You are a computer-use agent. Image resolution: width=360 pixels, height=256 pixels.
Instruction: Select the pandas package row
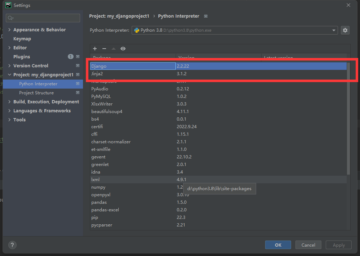pos(218,202)
